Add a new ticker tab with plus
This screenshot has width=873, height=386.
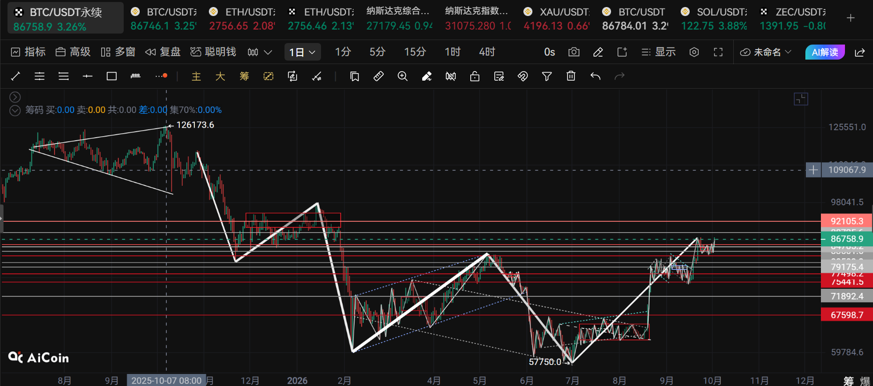(850, 18)
